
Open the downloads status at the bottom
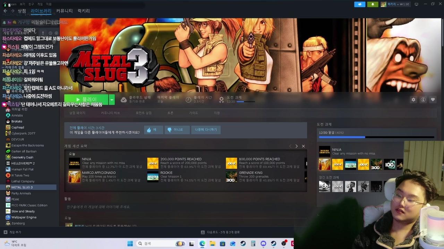(x=220, y=232)
